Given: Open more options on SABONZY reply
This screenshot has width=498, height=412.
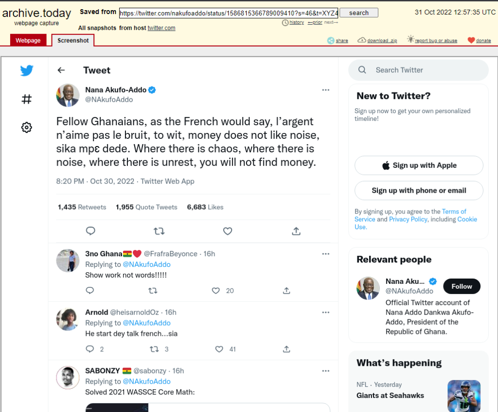Looking at the screenshot, I should tap(326, 371).
